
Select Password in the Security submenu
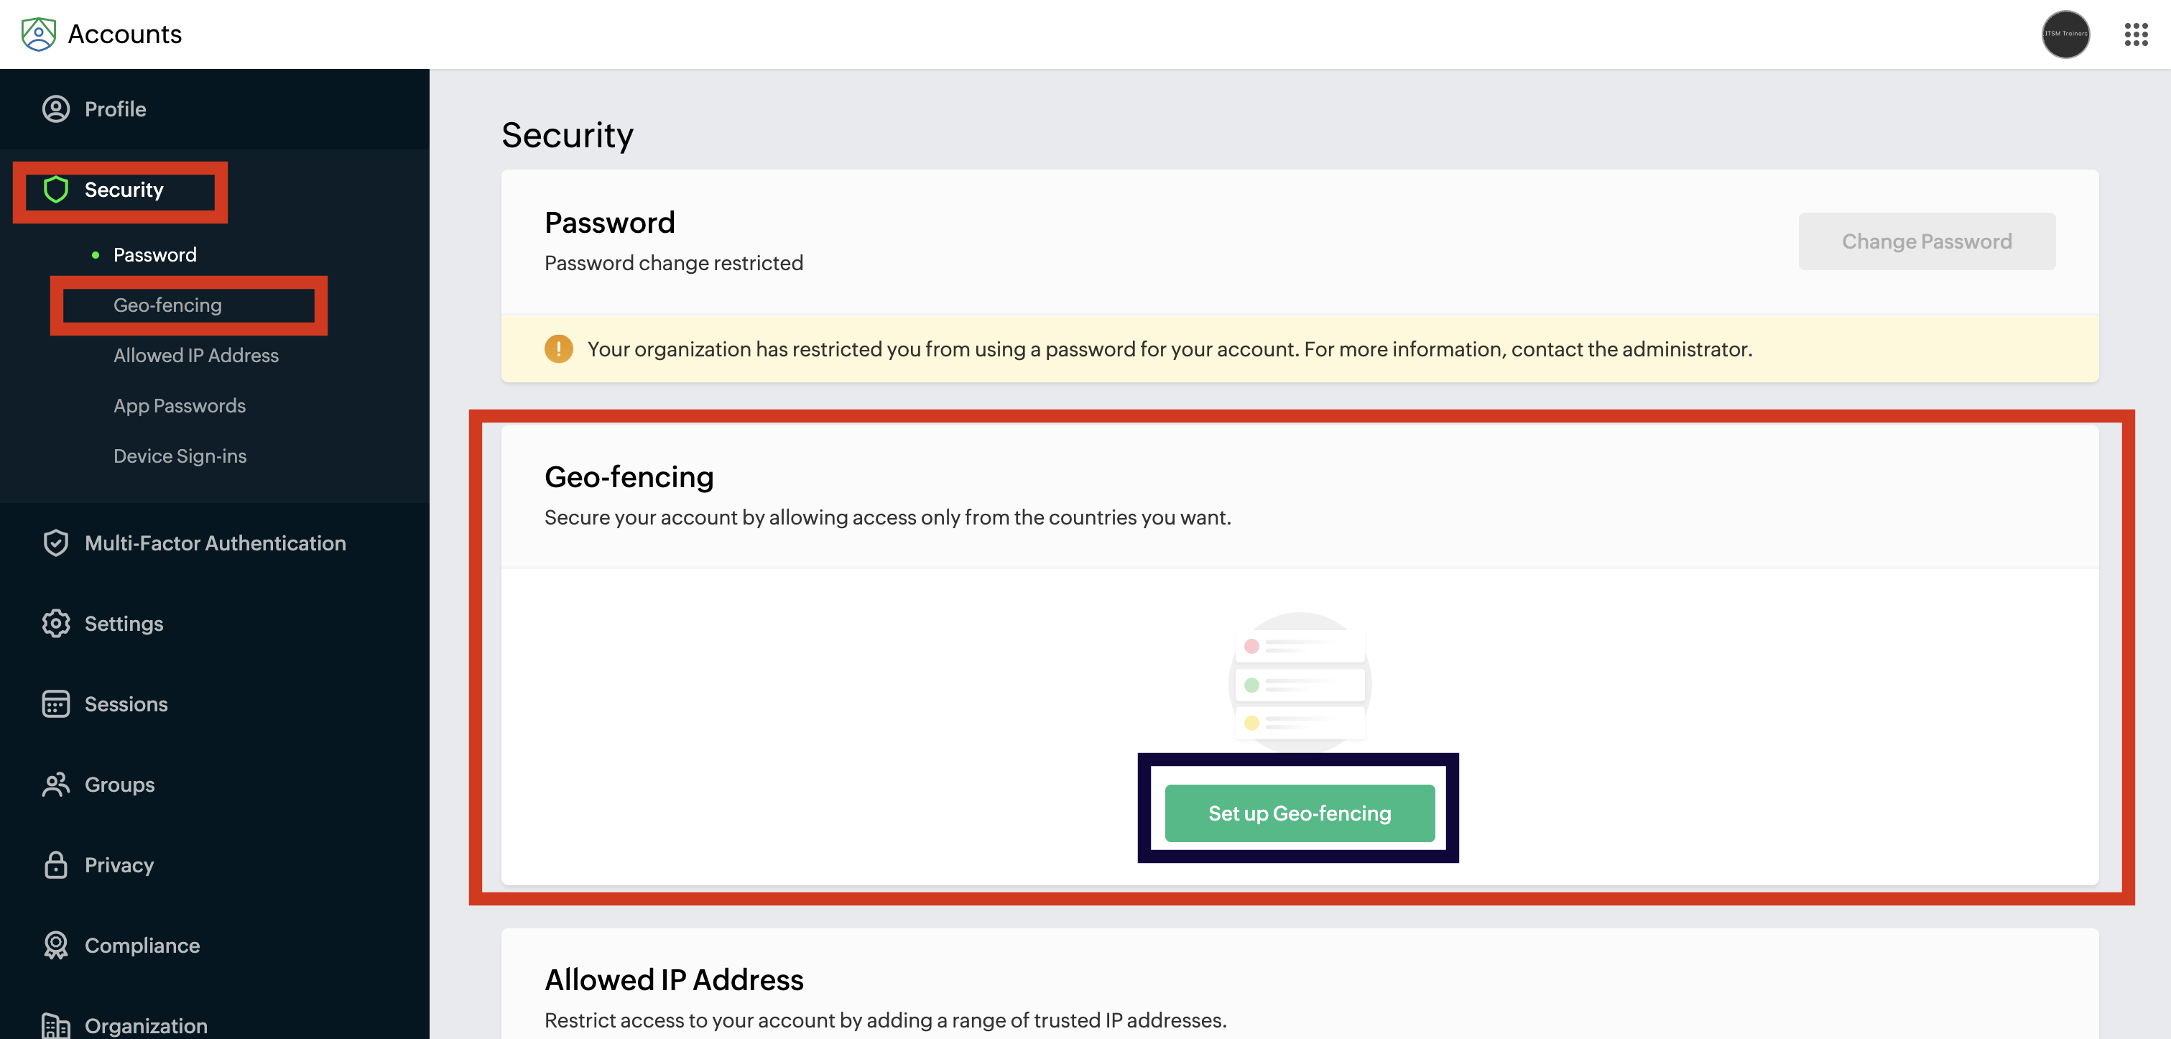pos(155,255)
